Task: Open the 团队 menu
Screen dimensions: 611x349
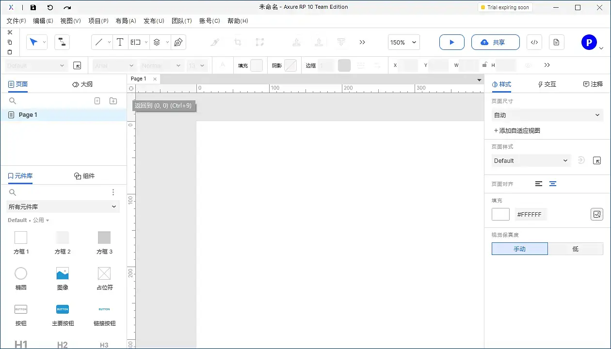Action: tap(182, 21)
